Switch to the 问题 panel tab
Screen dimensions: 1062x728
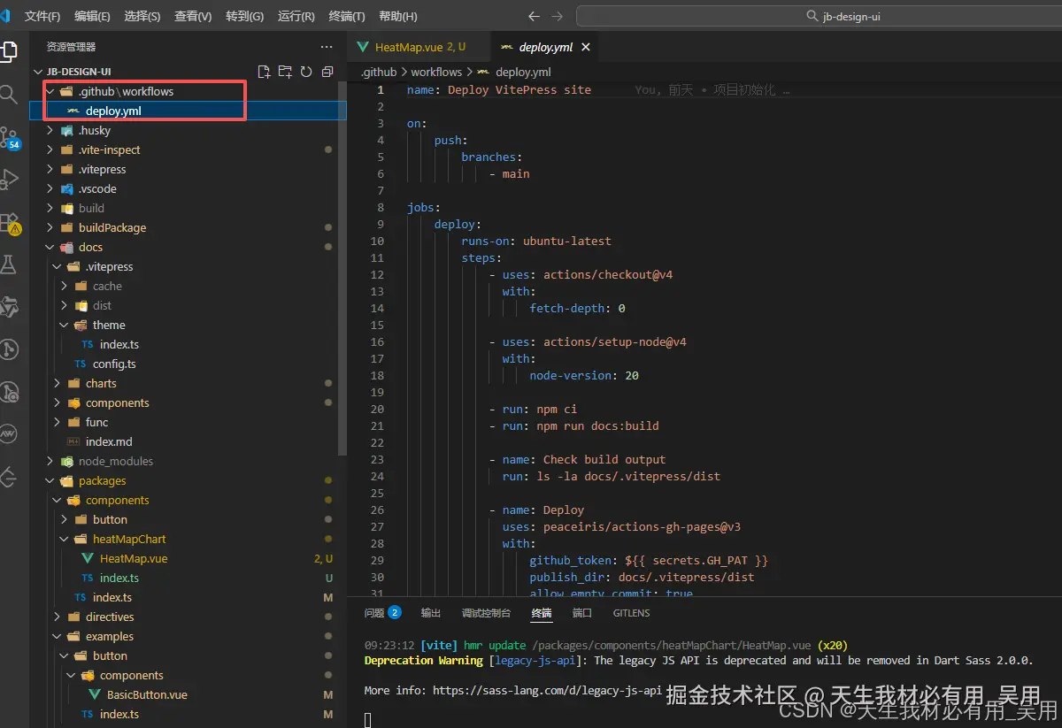[x=374, y=612]
